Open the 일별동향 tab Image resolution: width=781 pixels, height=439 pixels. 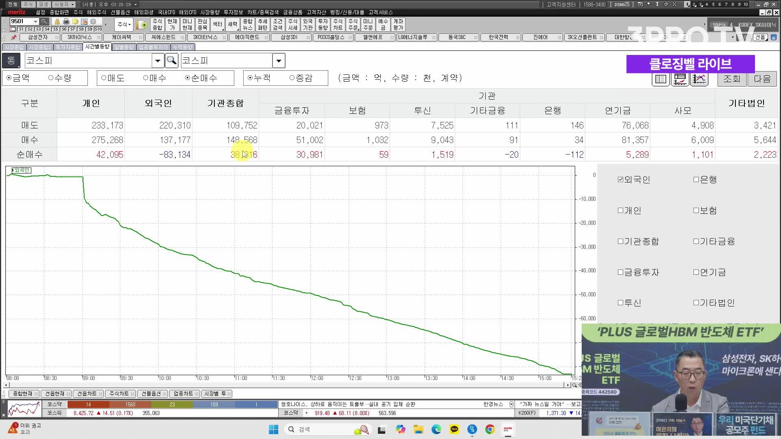(124, 47)
